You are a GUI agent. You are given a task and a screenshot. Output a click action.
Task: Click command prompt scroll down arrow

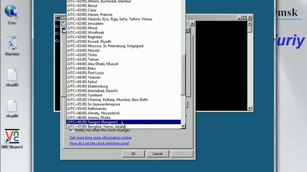pos(249,108)
